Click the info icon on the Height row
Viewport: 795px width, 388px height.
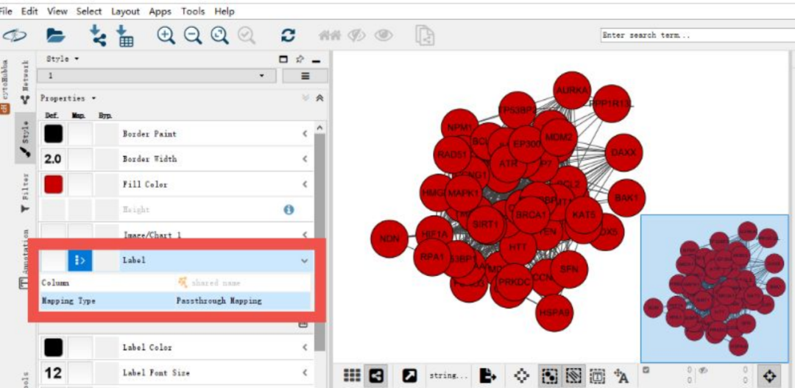pyautogui.click(x=289, y=209)
